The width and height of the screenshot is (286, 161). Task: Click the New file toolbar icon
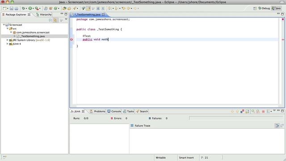pyautogui.click(x=4, y=8)
